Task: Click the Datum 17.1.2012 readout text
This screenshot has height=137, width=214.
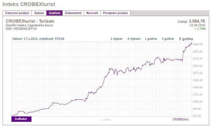Action: click(39, 39)
